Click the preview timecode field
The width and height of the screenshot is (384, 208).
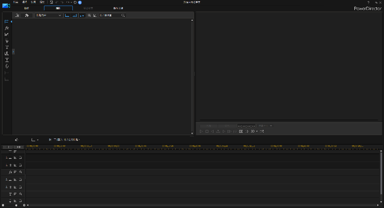246,126
